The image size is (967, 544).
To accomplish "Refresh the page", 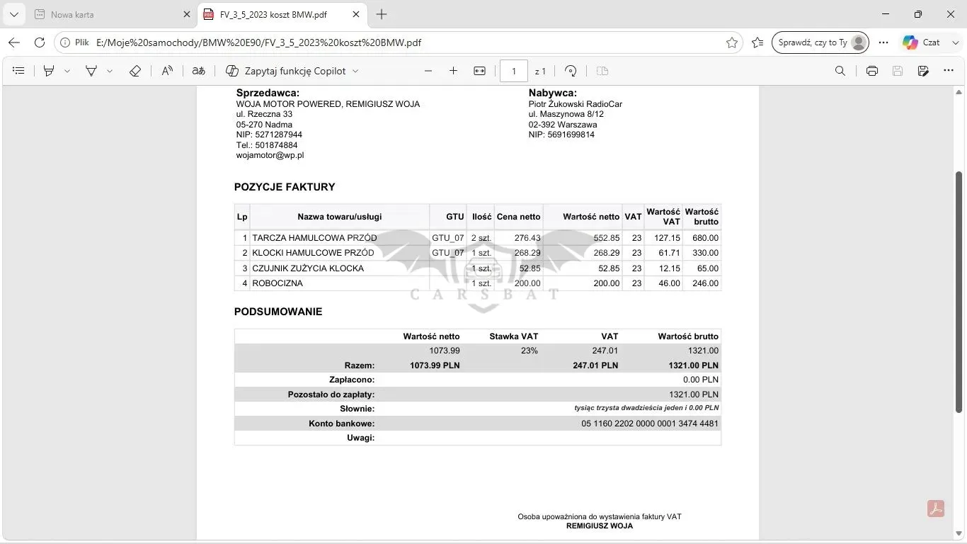I will (40, 42).
